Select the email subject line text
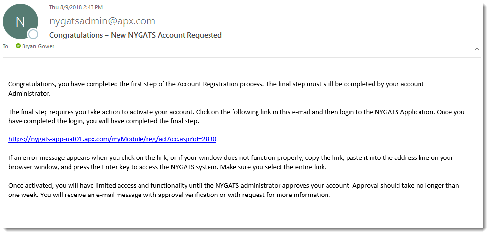 [136, 35]
